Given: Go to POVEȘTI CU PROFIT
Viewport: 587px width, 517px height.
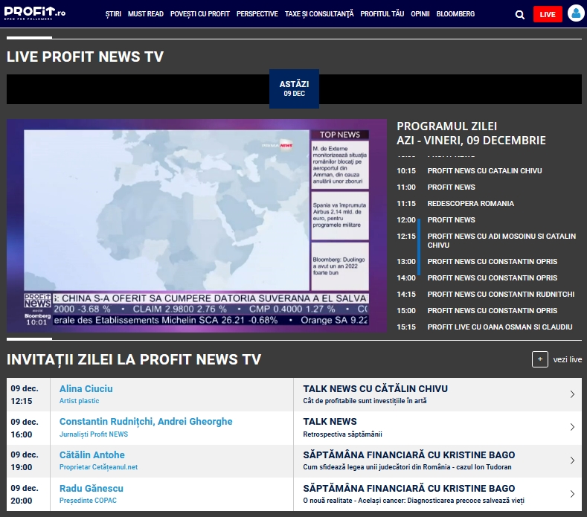Looking at the screenshot, I should pos(200,14).
